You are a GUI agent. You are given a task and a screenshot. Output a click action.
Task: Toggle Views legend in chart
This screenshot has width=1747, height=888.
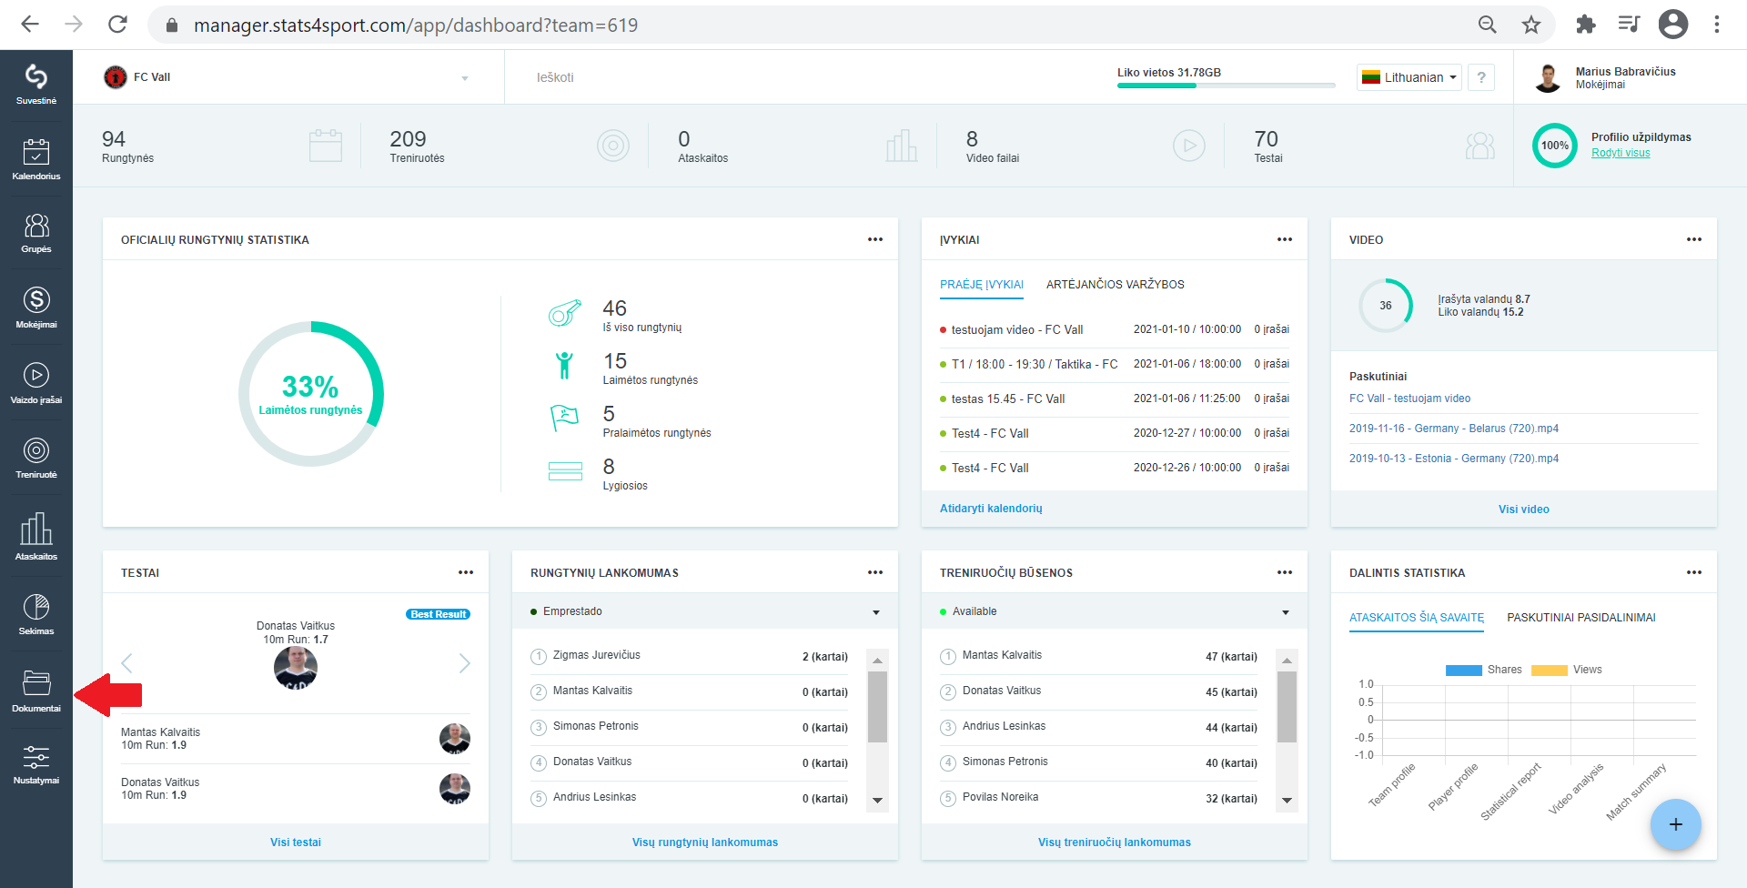1567,670
